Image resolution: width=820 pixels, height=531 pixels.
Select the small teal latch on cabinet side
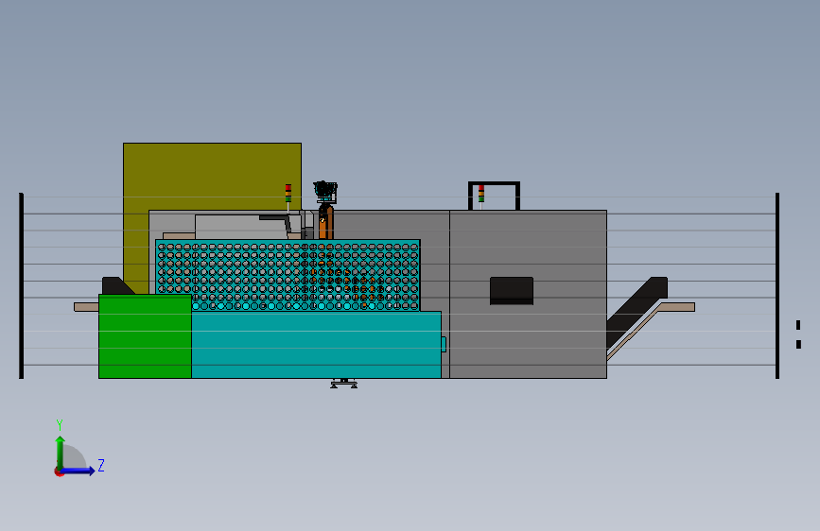(x=444, y=344)
